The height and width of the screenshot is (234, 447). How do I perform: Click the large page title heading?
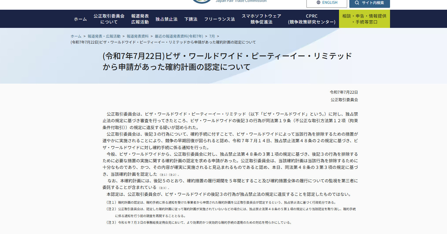click(227, 61)
